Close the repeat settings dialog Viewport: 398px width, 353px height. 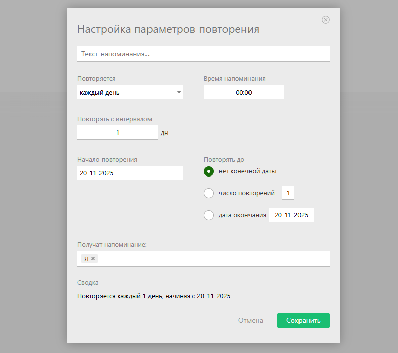(325, 20)
